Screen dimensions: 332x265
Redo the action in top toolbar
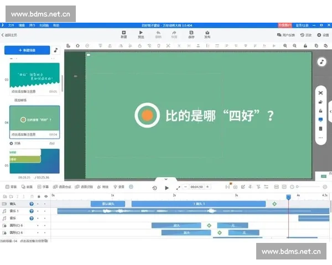tap(174, 34)
